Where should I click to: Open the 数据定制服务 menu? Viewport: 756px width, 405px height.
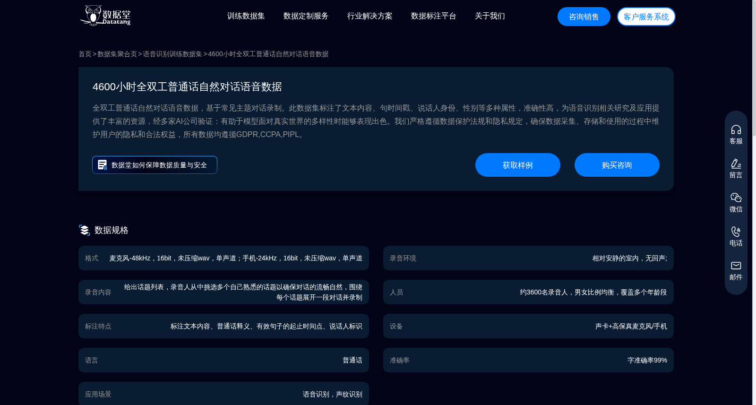tap(306, 16)
